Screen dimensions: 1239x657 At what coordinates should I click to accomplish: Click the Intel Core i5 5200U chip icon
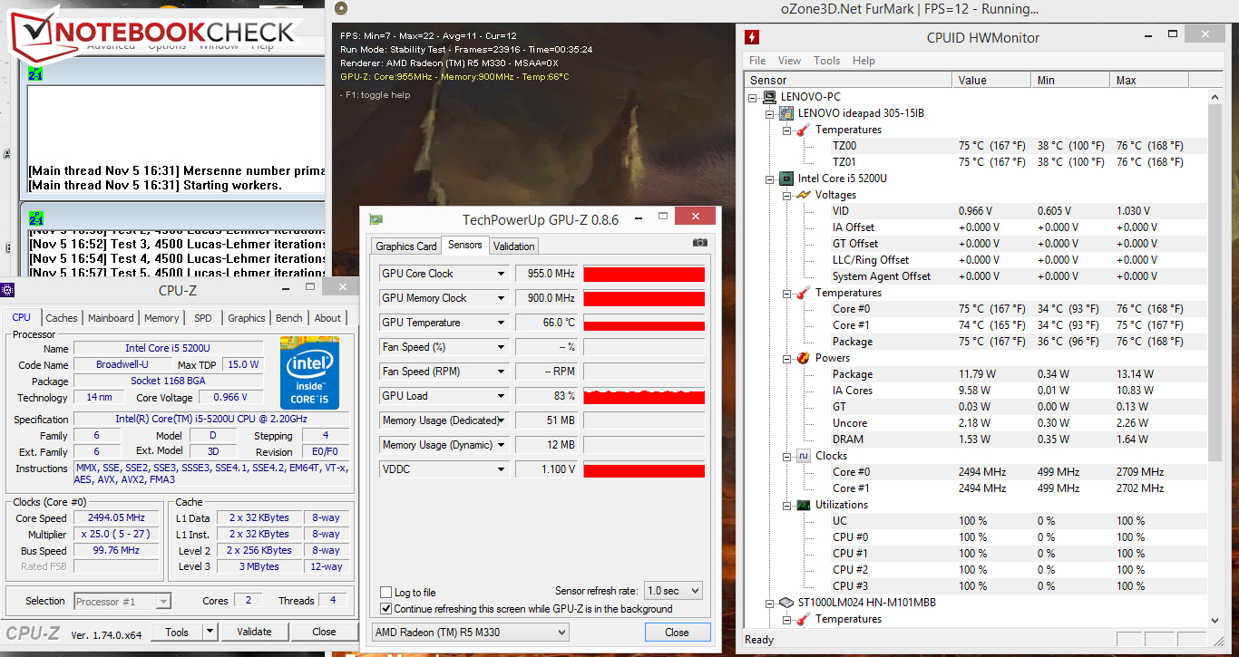coord(786,179)
